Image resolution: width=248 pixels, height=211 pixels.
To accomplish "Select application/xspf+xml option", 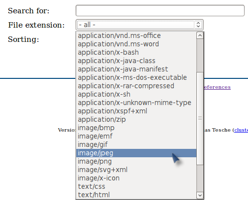I will pos(136,111).
